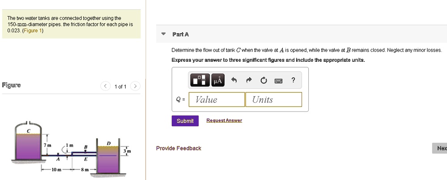Screen dimensions: 447x180
Task: Click the Units input field
Action: click(273, 99)
